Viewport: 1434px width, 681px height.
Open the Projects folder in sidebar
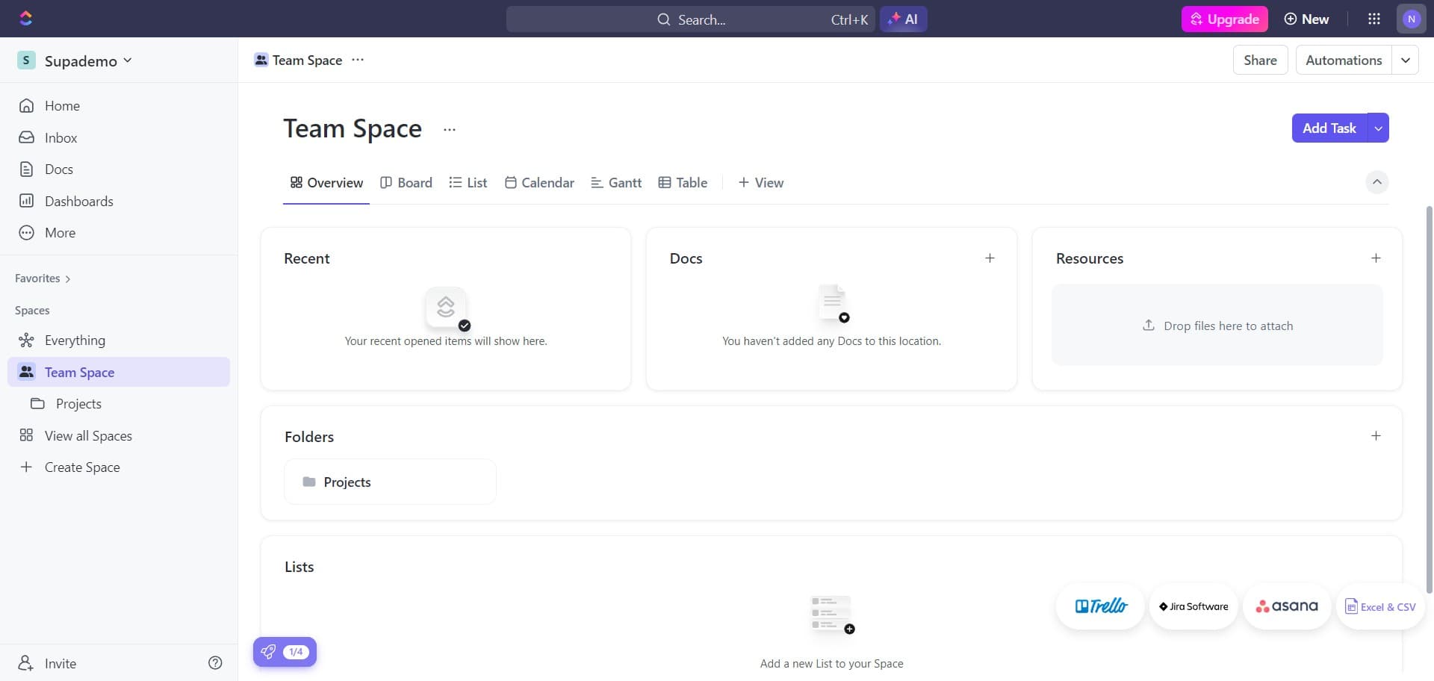(x=78, y=404)
